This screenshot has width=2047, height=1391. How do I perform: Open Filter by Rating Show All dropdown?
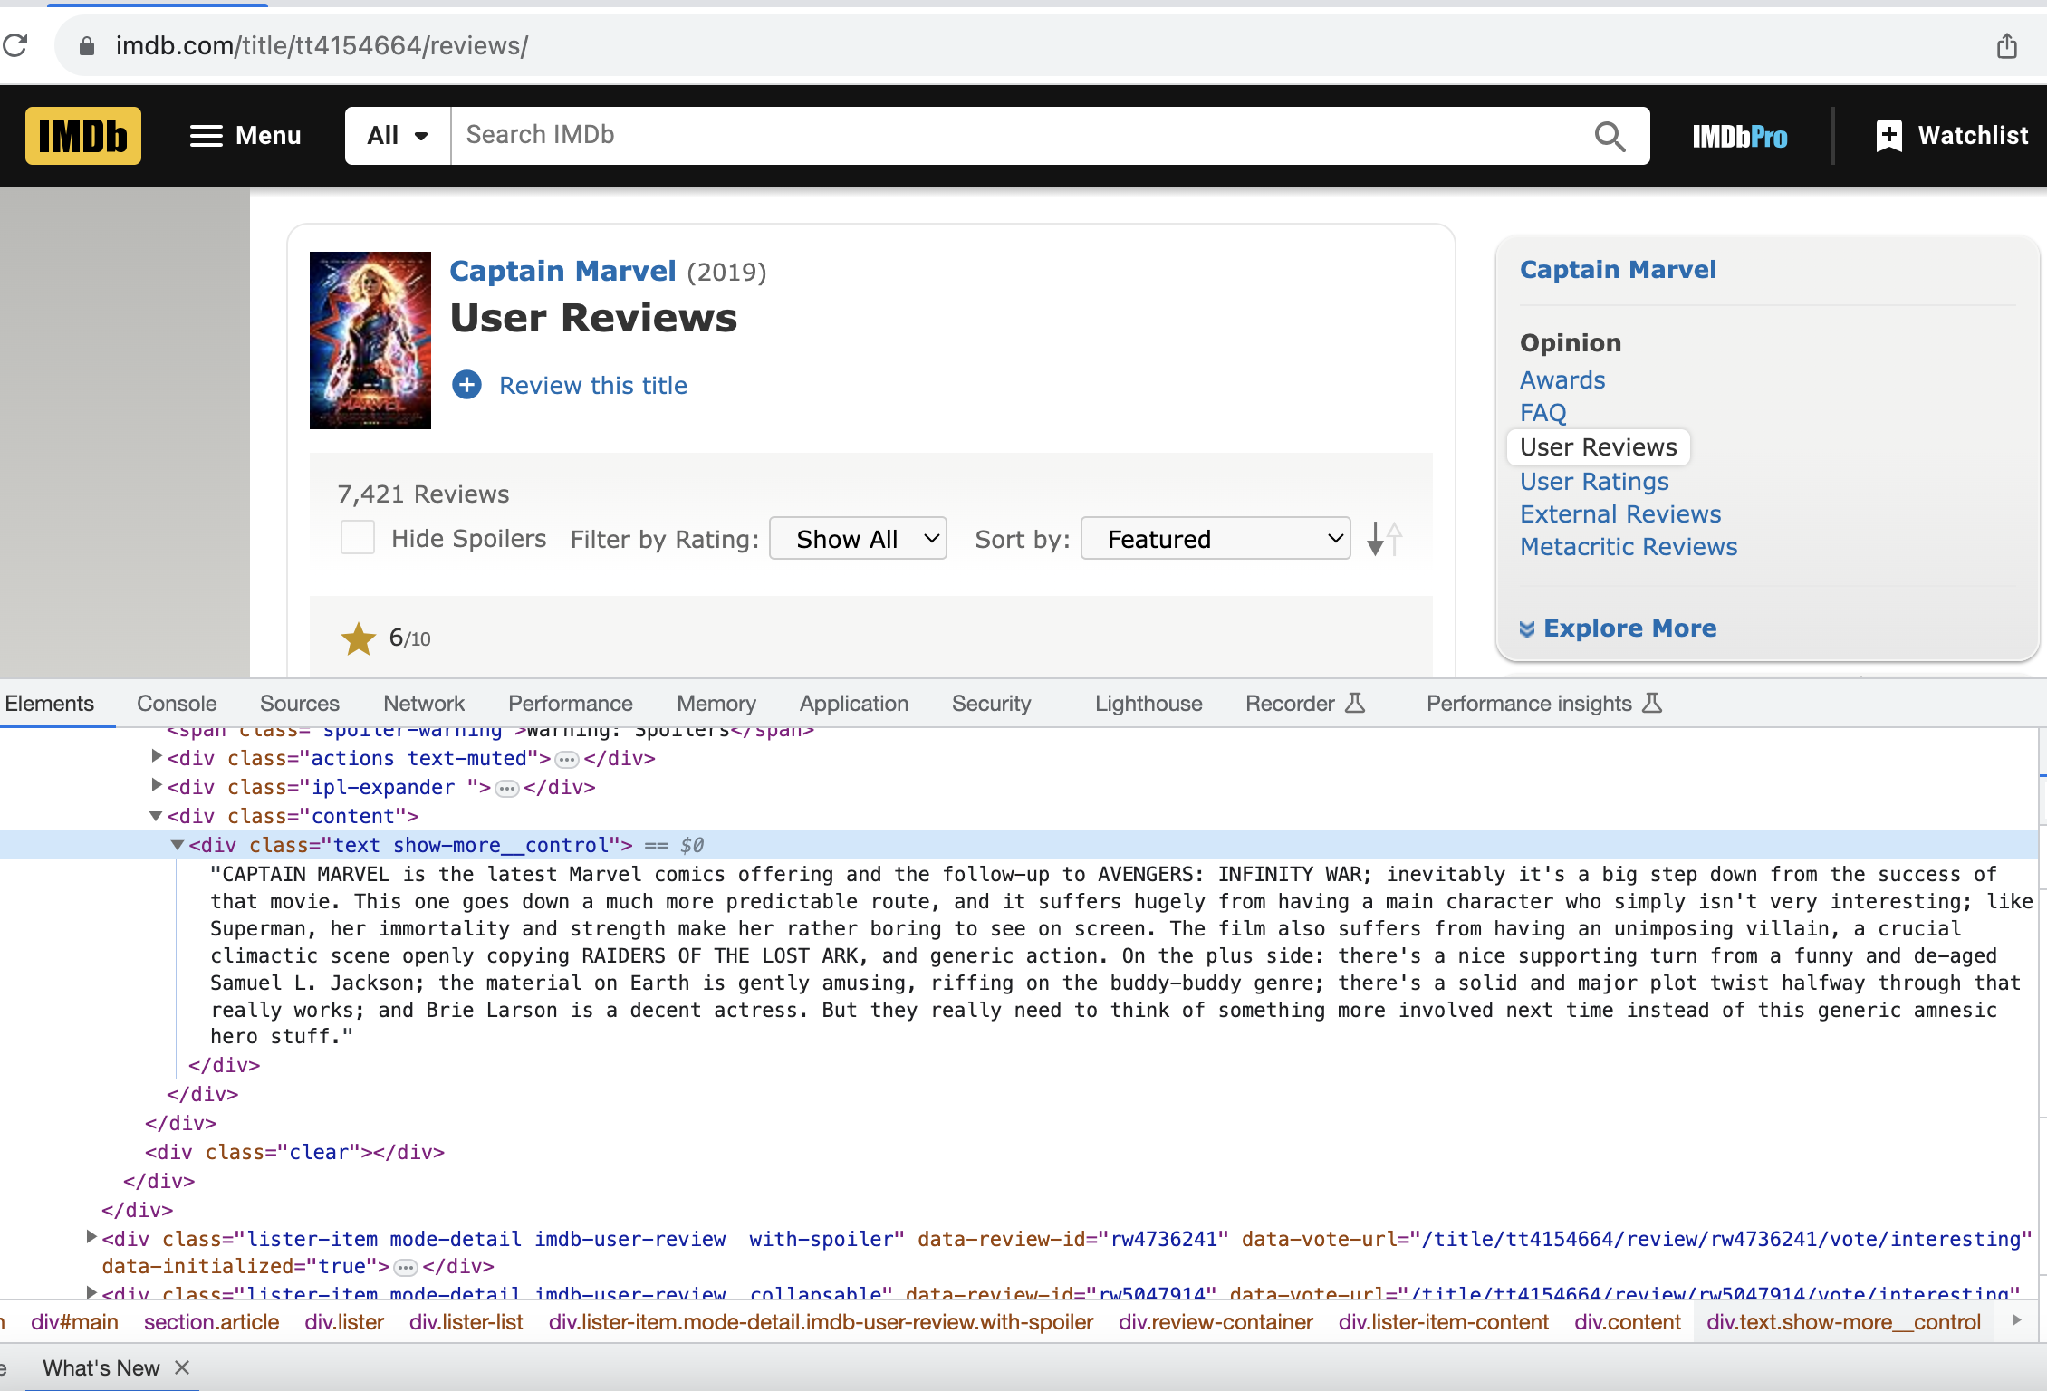[x=858, y=539]
